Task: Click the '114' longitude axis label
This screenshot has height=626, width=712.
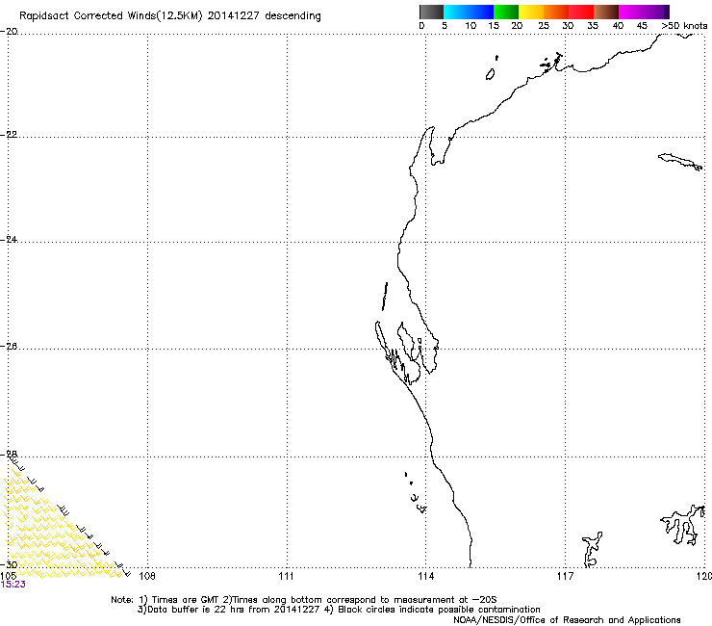Action: 426,577
